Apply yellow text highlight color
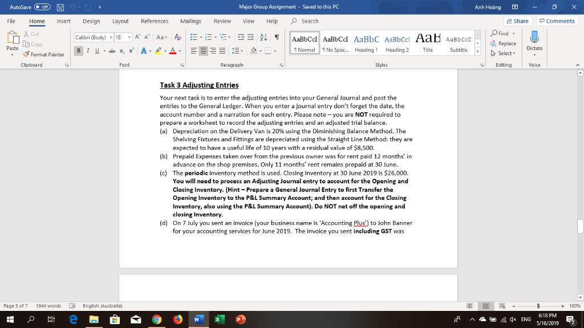Screen dimensions: 584x328 click(159, 51)
